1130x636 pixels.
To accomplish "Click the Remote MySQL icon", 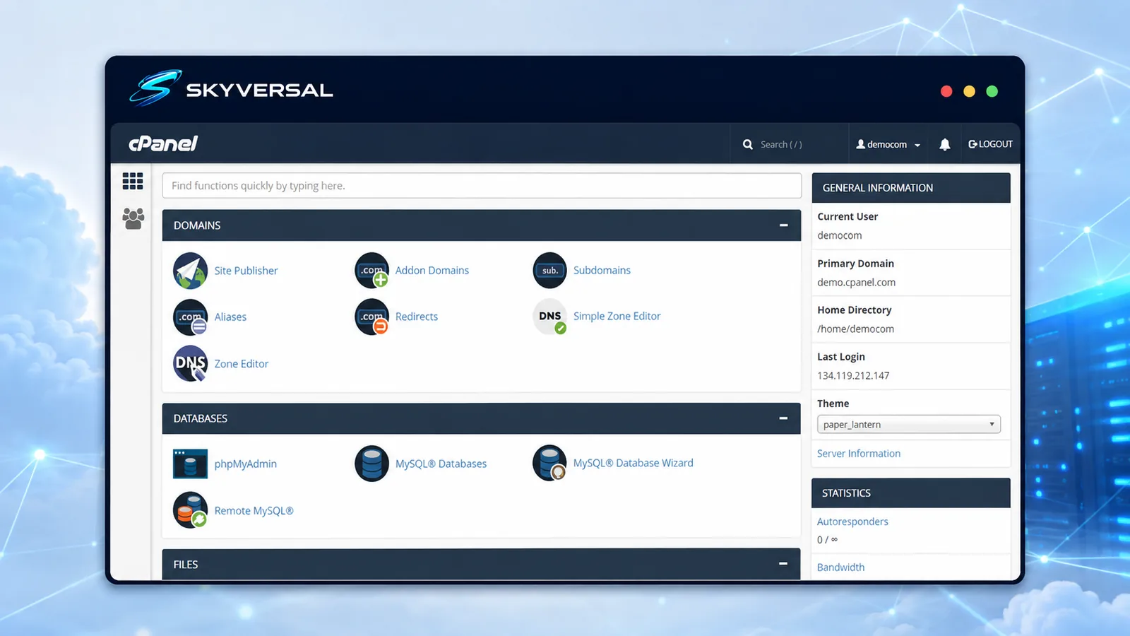I will click(191, 510).
